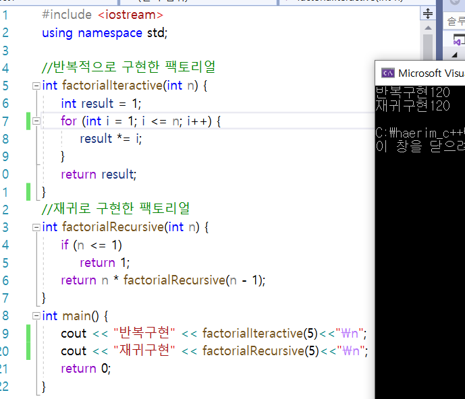Click the comment '//재귀로 구현한 팩토리얼'
The width and height of the screenshot is (465, 399).
click(115, 208)
